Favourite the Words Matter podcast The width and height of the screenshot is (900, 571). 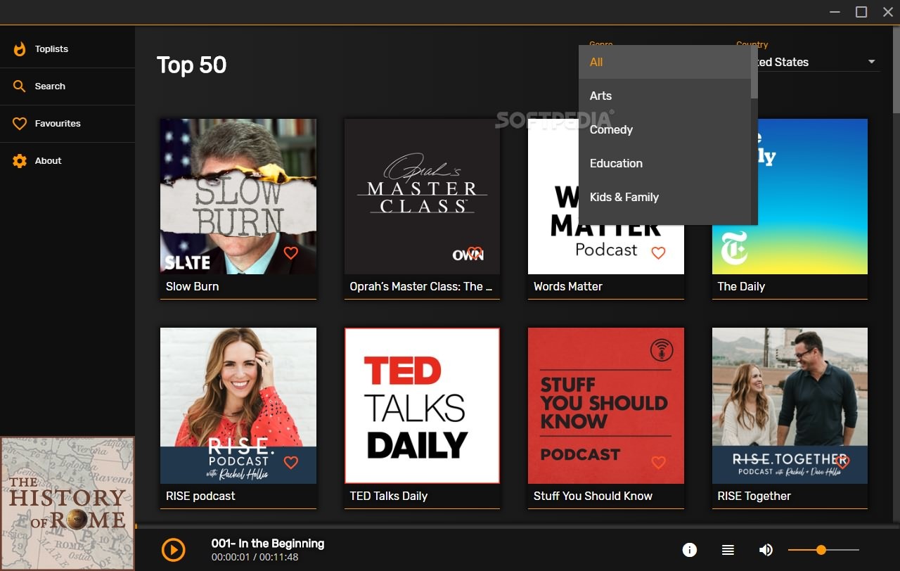pyautogui.click(x=659, y=253)
